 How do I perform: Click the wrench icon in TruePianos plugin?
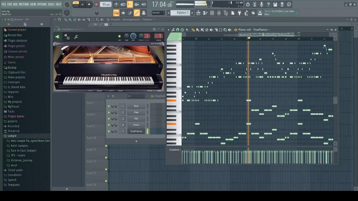[x=76, y=37]
